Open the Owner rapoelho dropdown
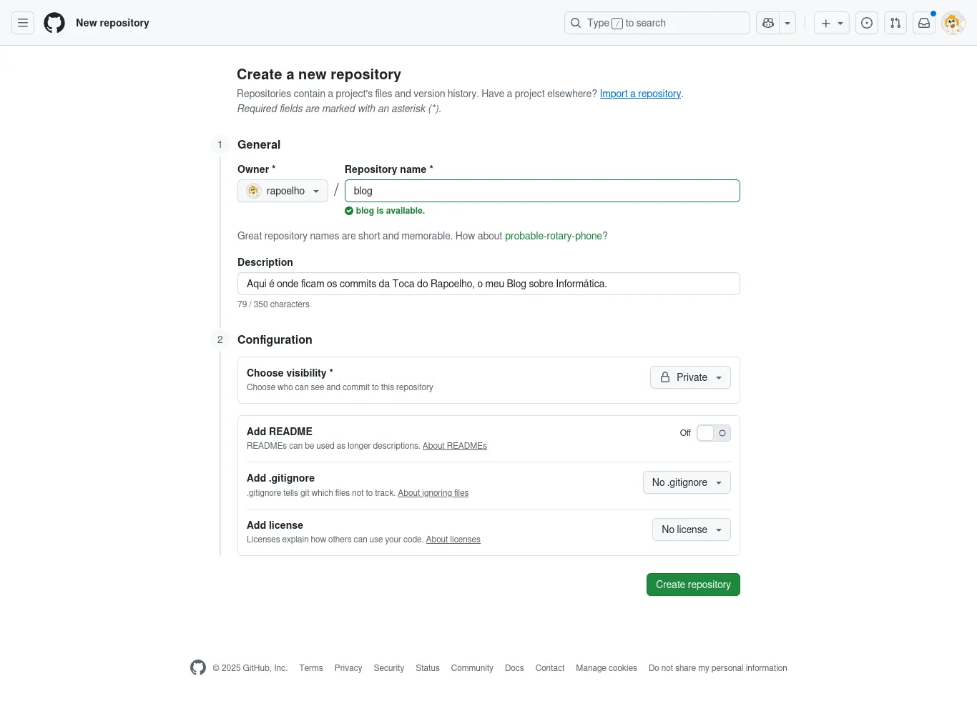This screenshot has width=977, height=706. tap(283, 191)
